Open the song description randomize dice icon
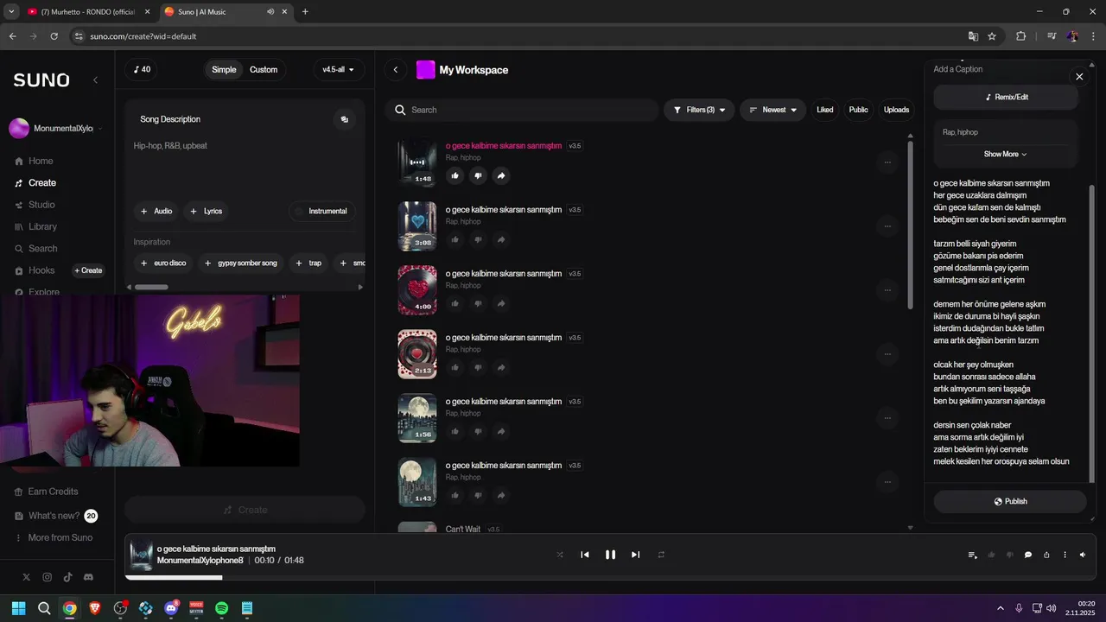 [x=344, y=119]
